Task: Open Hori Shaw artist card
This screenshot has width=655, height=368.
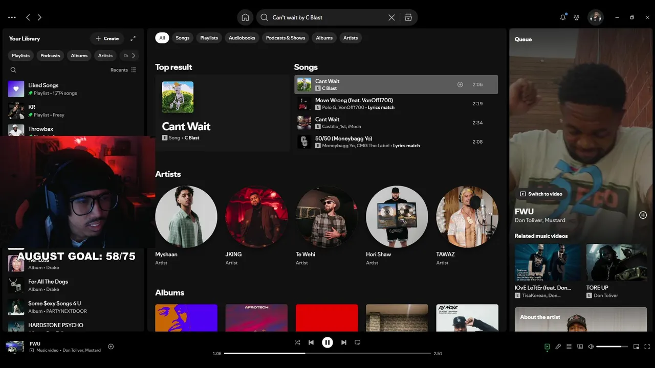Action: click(x=397, y=226)
